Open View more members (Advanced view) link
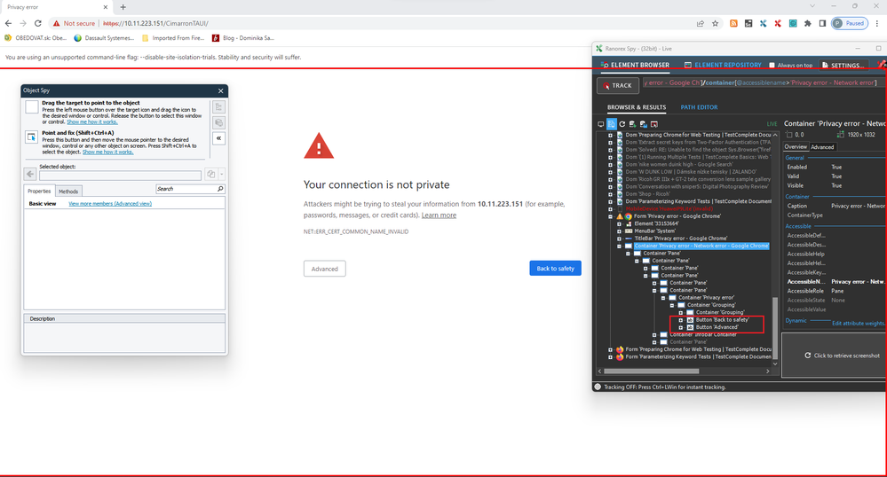This screenshot has width=887, height=477. pyautogui.click(x=110, y=203)
